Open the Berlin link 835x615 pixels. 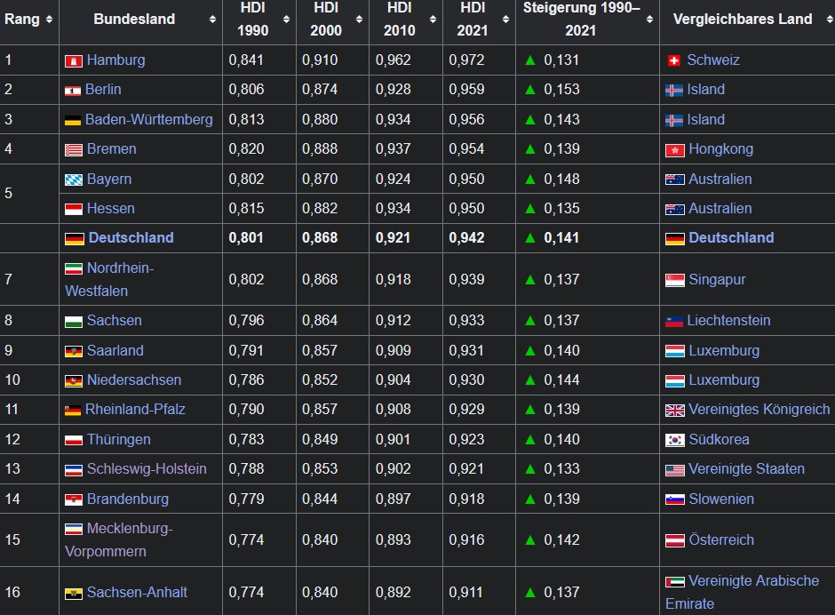[103, 89]
